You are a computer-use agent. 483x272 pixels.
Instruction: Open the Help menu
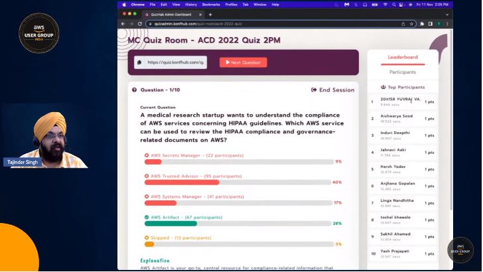[275, 5]
